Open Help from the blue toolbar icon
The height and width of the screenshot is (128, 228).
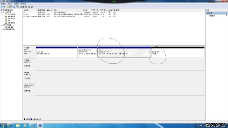click(14, 7)
